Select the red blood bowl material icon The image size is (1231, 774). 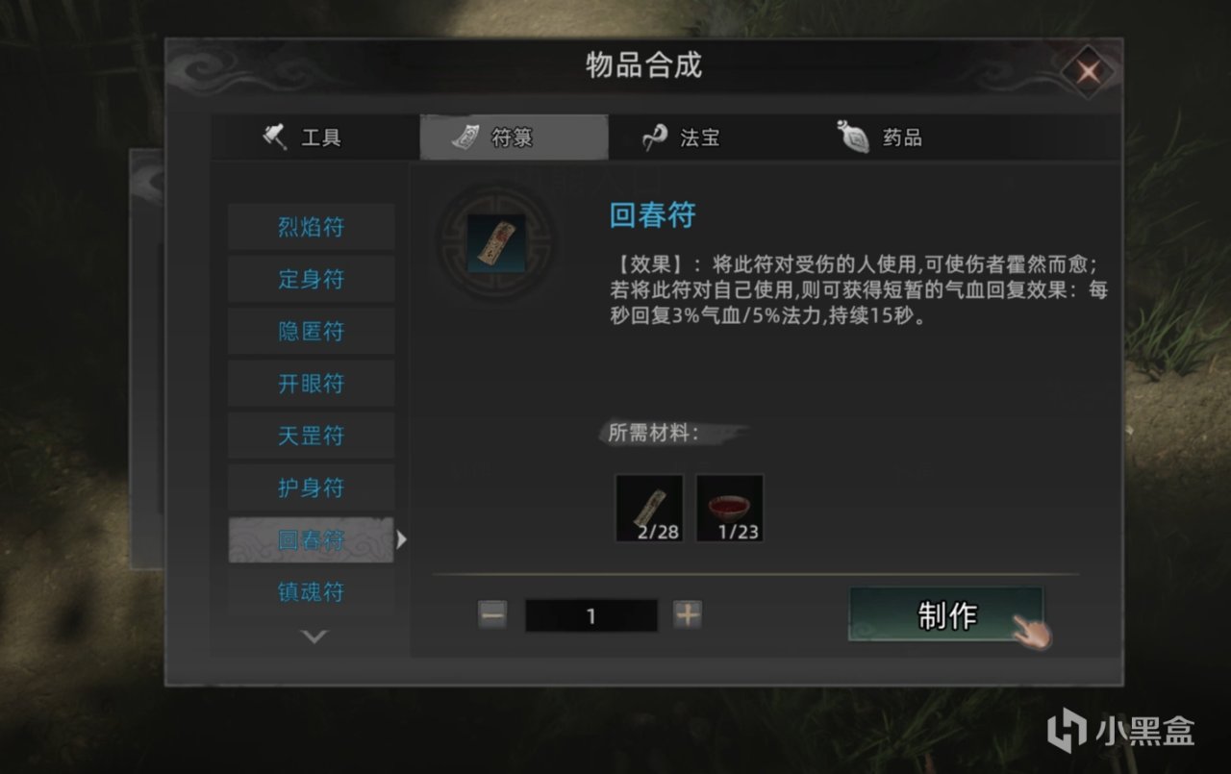click(x=730, y=508)
